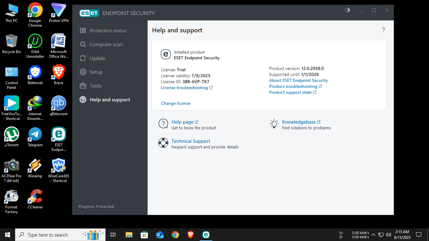Expand hidden system tray icons chevron
This screenshot has width=429, height=241.
point(373,235)
